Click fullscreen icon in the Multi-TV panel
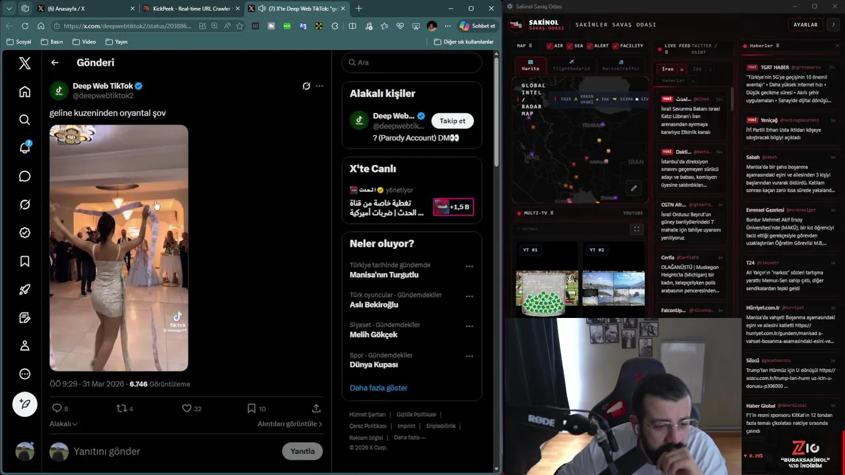 click(x=636, y=229)
